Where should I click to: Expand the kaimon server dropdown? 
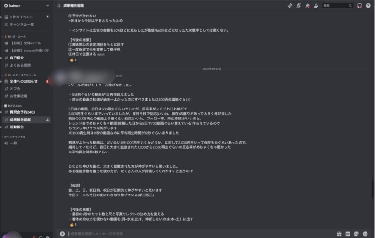click(x=26, y=6)
